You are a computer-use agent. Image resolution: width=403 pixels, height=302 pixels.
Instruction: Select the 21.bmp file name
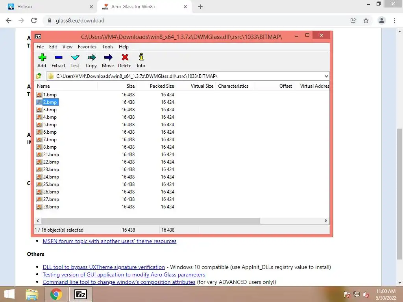click(51, 154)
